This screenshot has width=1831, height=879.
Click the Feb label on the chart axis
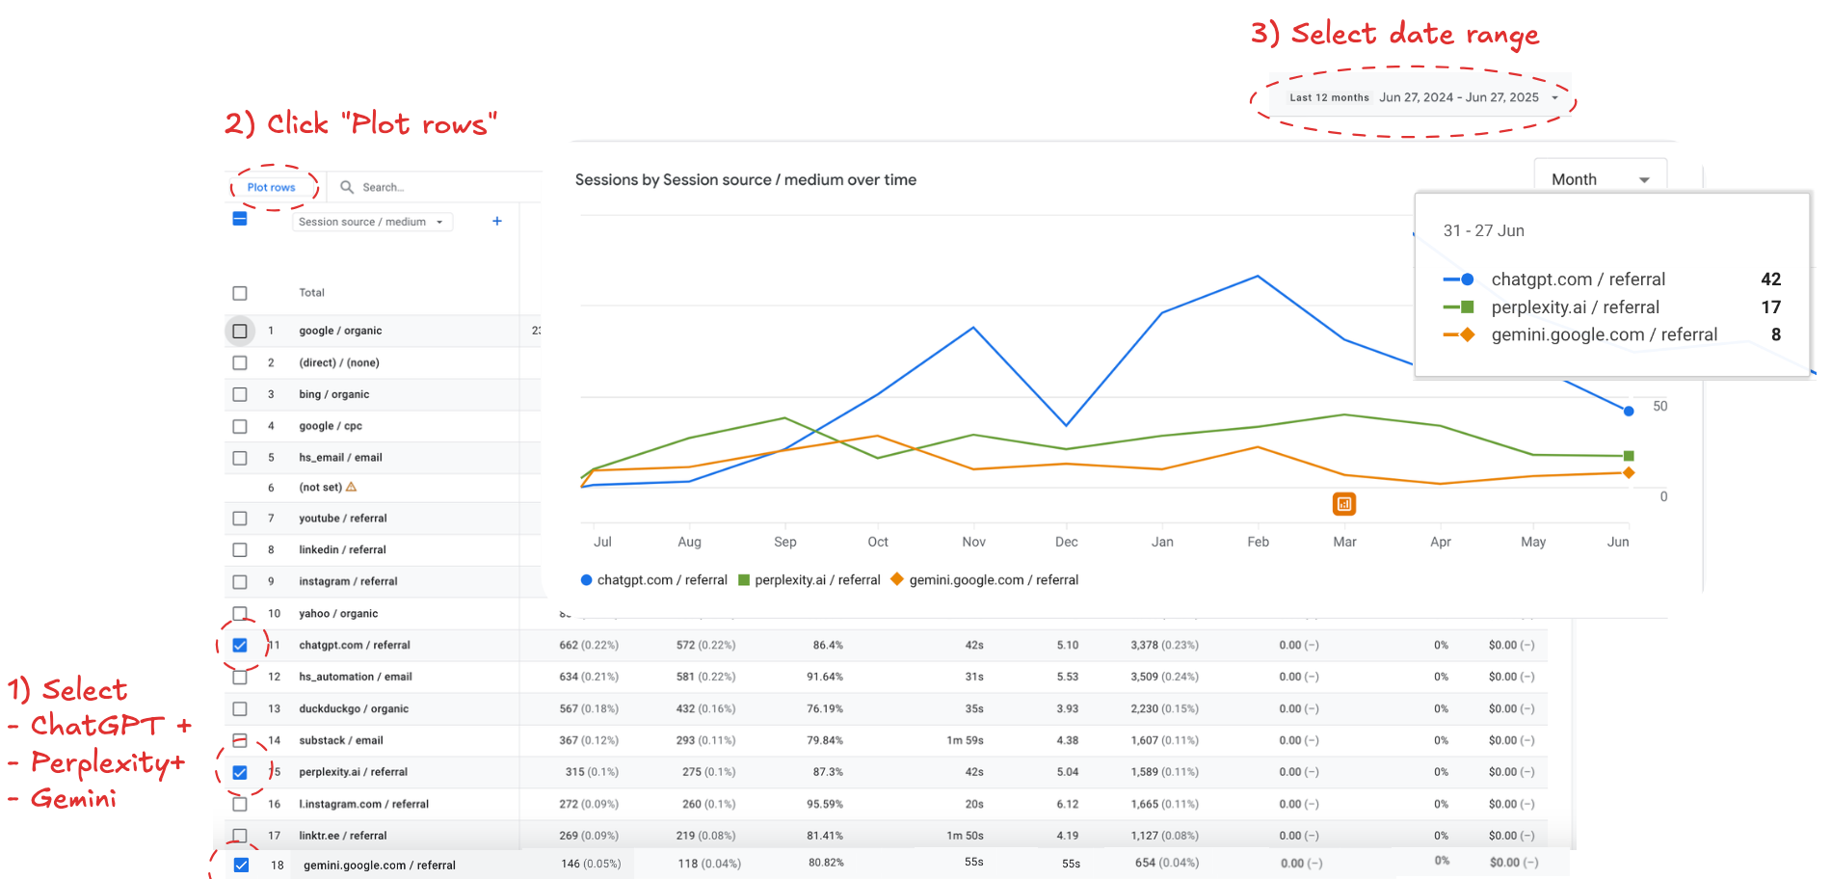click(1258, 542)
